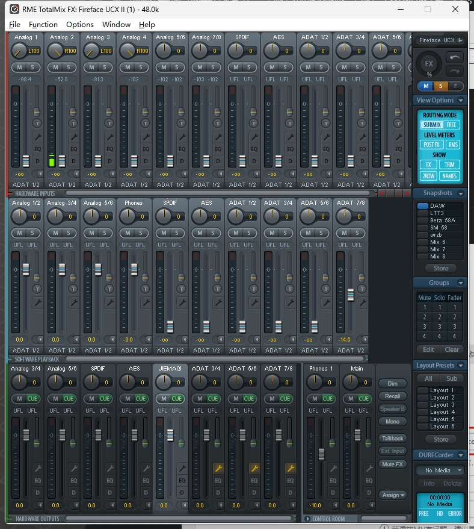Viewport: 474px width, 529px height.
Task: Open Dynamics (D) on Analog 4 input
Action: [x=146, y=161]
